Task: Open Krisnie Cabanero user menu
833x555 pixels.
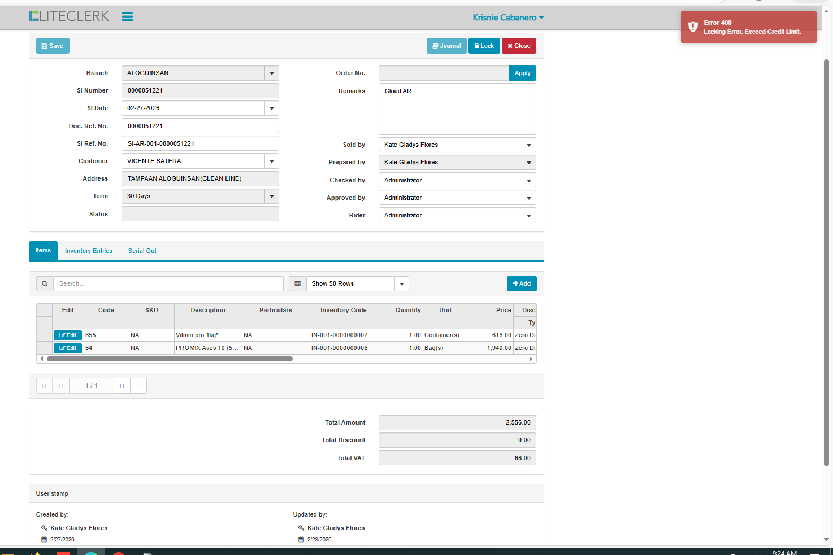Action: coord(508,18)
